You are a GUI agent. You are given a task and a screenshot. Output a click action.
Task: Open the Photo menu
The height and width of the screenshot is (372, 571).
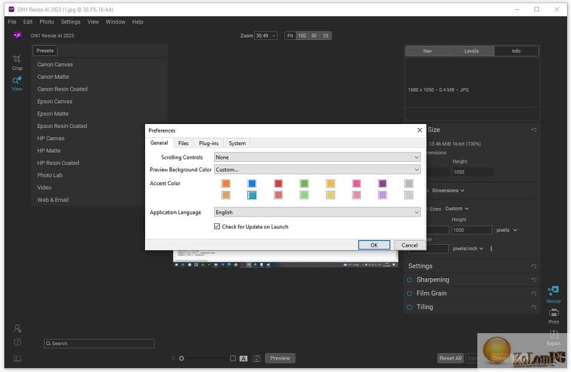pyautogui.click(x=47, y=22)
